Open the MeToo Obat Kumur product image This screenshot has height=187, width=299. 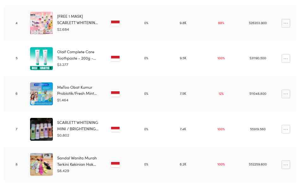(41, 94)
